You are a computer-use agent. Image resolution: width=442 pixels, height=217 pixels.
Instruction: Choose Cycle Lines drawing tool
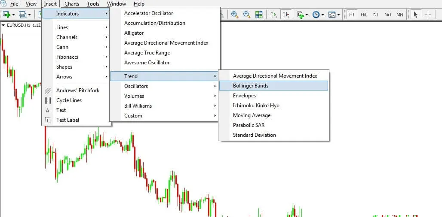point(76,100)
